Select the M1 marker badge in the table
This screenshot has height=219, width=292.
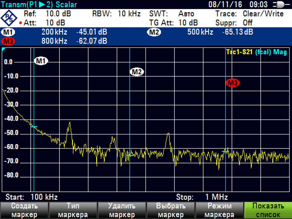click(9, 32)
